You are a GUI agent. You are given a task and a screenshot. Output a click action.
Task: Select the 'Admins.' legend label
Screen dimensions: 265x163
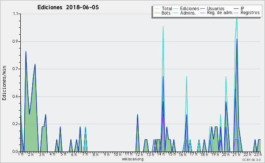click(x=188, y=13)
